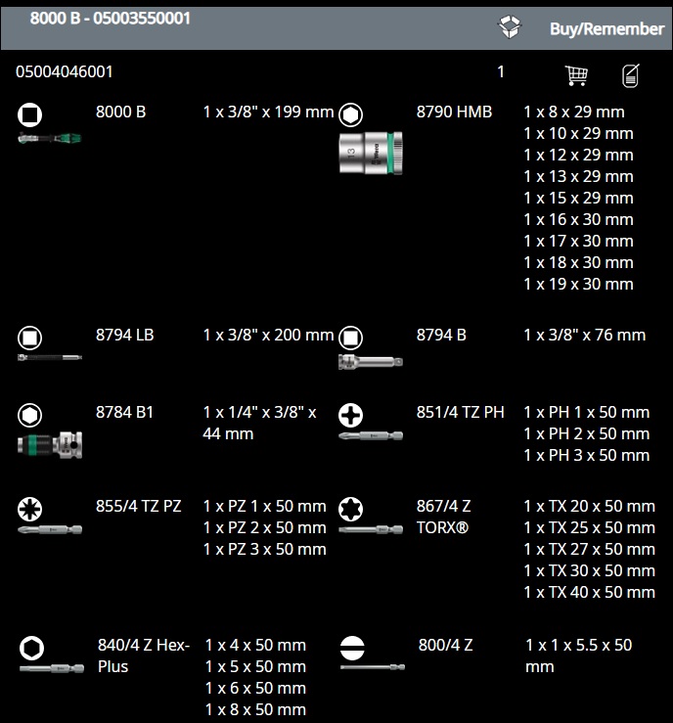Select the 1 x 3/8" x 200 mm dimension
This screenshot has width=673, height=723.
point(268,336)
